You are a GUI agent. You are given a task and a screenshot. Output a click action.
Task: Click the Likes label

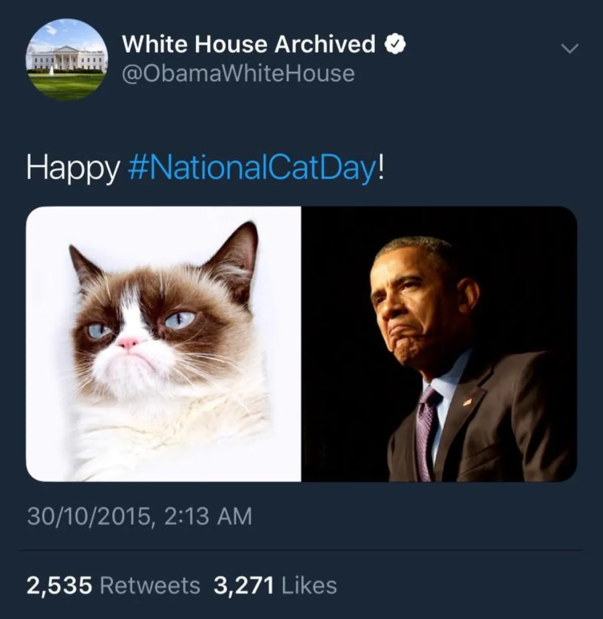310,585
